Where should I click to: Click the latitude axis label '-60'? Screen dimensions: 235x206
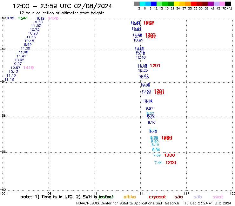(x=3, y=190)
